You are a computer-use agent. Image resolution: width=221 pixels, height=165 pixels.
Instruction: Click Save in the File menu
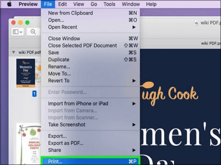coord(90,52)
